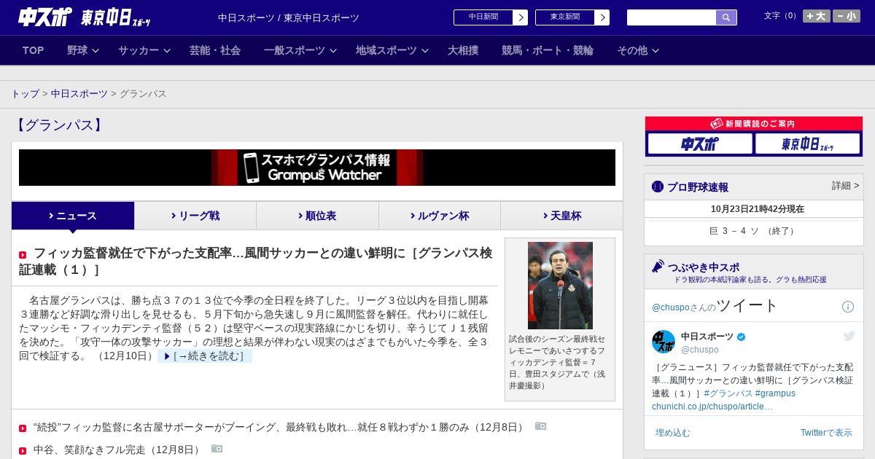Click the arrow next to 中日新聞
The width and height of the screenshot is (875, 459).
point(521,17)
